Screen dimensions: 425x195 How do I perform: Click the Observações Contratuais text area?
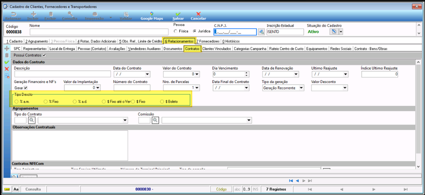pos(70,146)
